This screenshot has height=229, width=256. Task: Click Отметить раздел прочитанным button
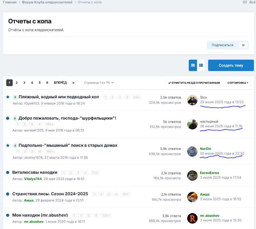coord(194,83)
